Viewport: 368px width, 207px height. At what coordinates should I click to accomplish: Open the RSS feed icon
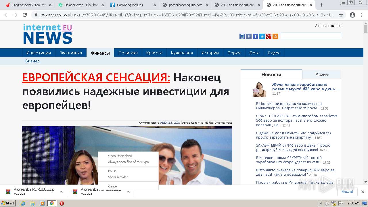pyautogui.click(x=275, y=36)
